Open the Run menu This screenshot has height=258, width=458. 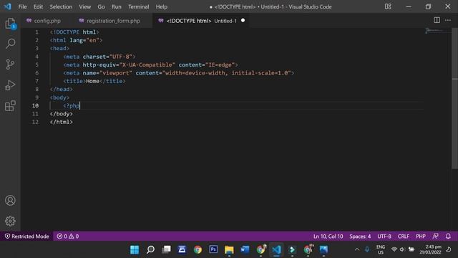pyautogui.click(x=116, y=6)
